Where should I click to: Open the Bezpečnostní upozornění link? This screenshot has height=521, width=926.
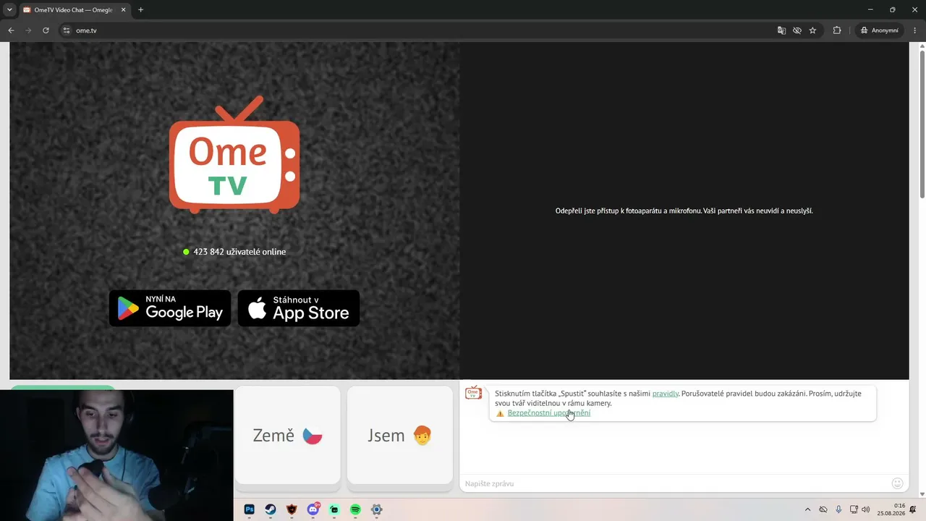[549, 413]
